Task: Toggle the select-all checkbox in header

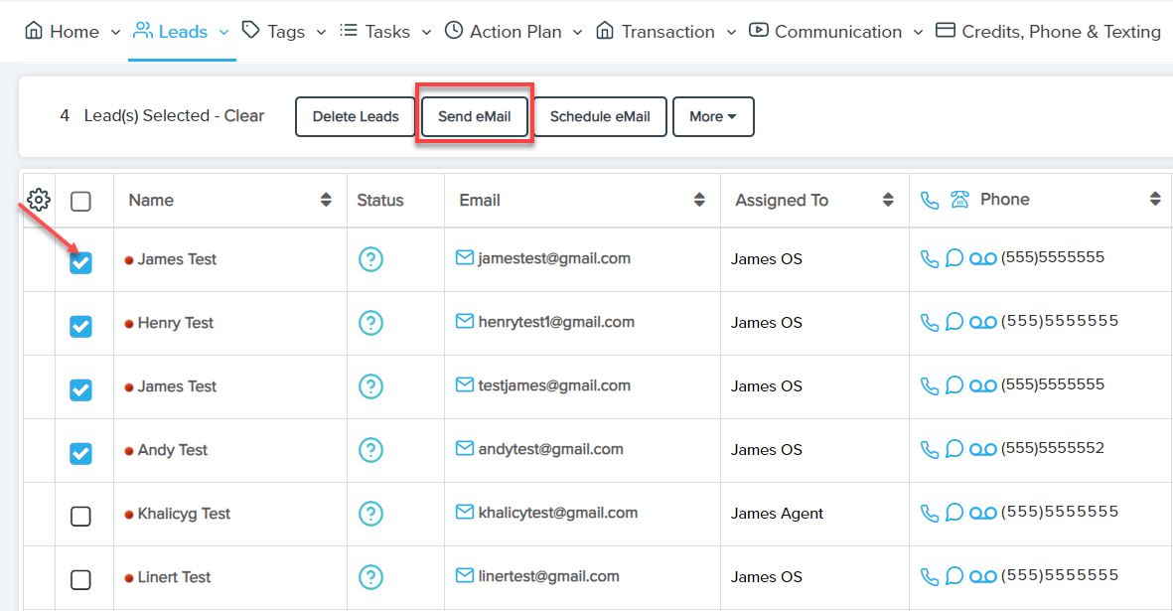Action: (x=81, y=202)
